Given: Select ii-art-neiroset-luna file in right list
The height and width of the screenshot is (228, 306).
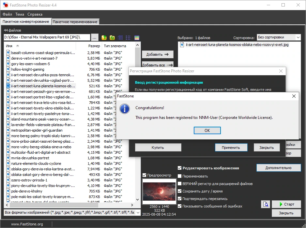Looking at the screenshot, I should coord(237,45).
